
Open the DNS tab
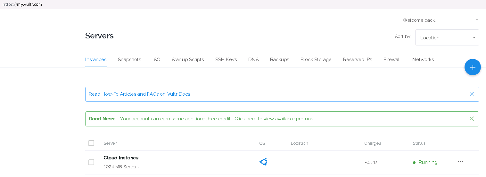(253, 60)
